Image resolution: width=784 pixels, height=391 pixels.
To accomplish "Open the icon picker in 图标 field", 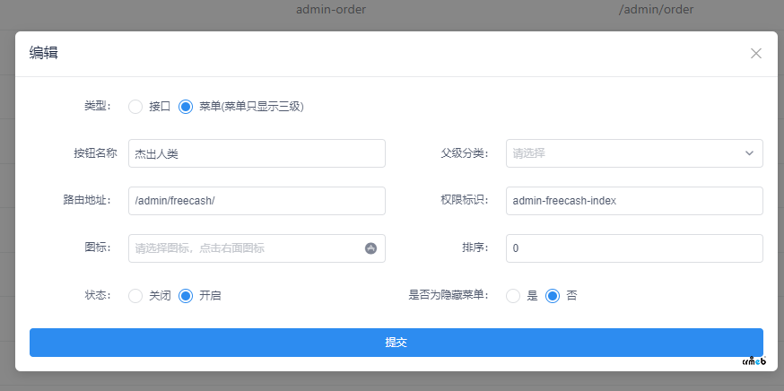I will (370, 248).
